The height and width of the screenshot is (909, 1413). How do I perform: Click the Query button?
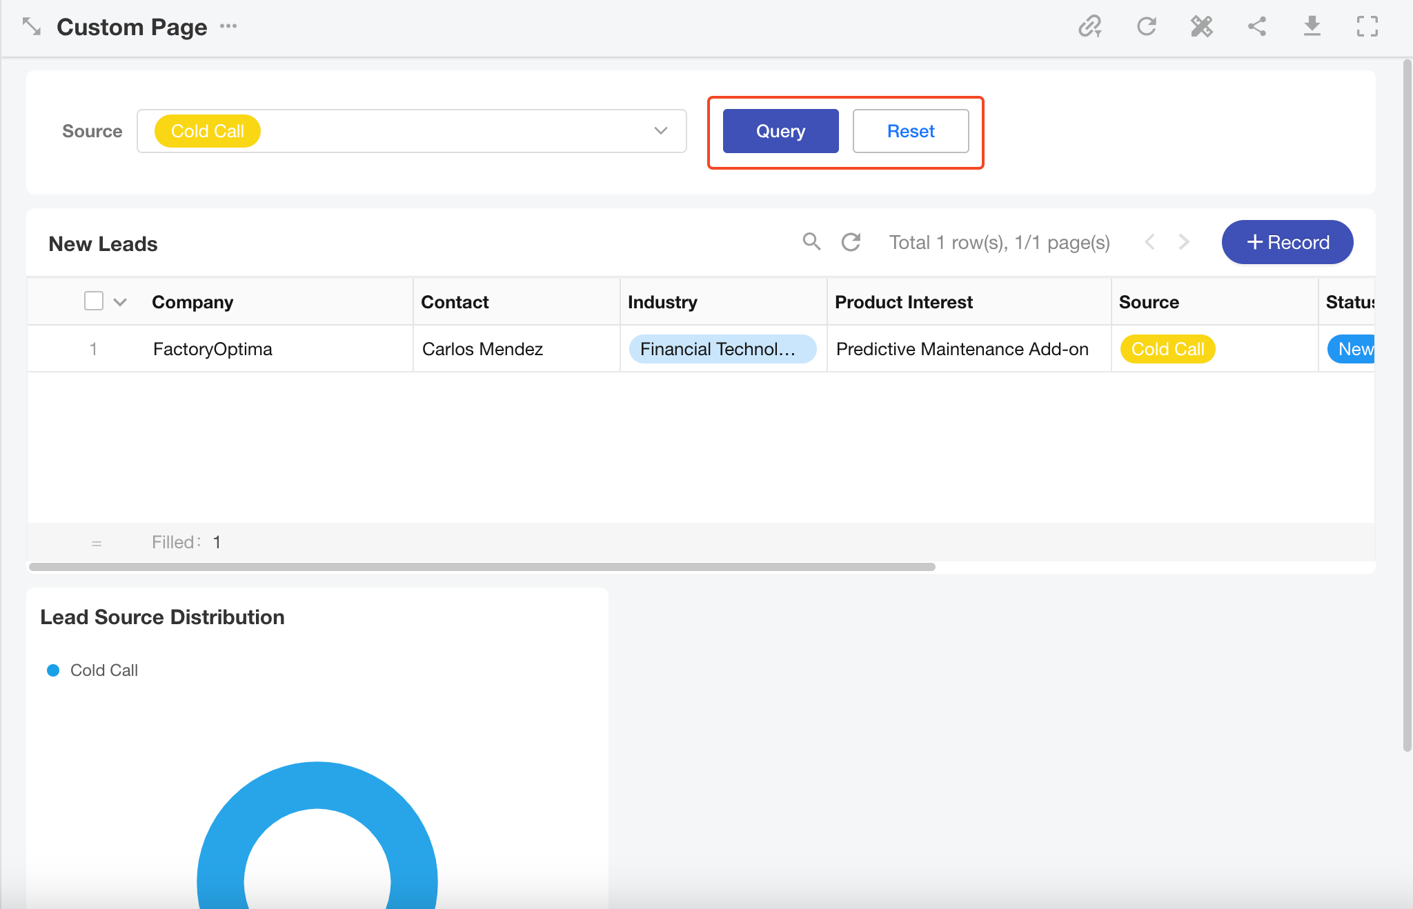pyautogui.click(x=780, y=131)
